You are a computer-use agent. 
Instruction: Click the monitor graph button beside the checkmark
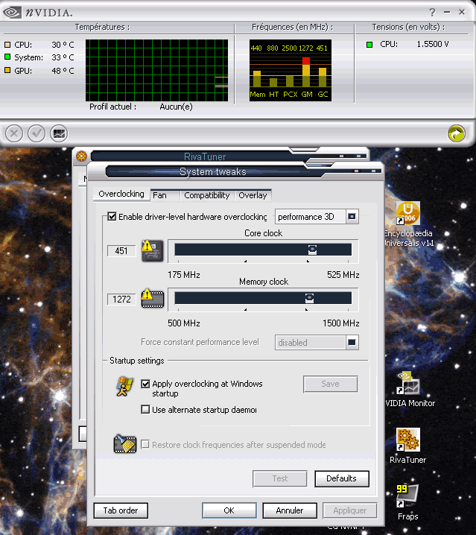[59, 133]
